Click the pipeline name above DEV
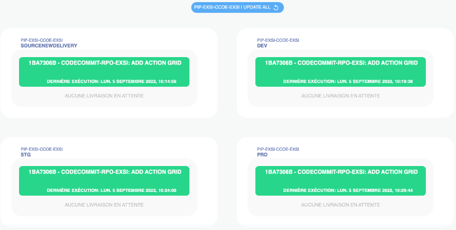This screenshot has height=230, width=456. (x=278, y=40)
